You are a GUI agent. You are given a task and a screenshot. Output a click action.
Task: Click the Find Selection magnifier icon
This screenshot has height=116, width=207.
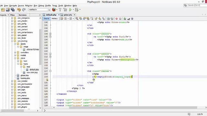coord(77,19)
